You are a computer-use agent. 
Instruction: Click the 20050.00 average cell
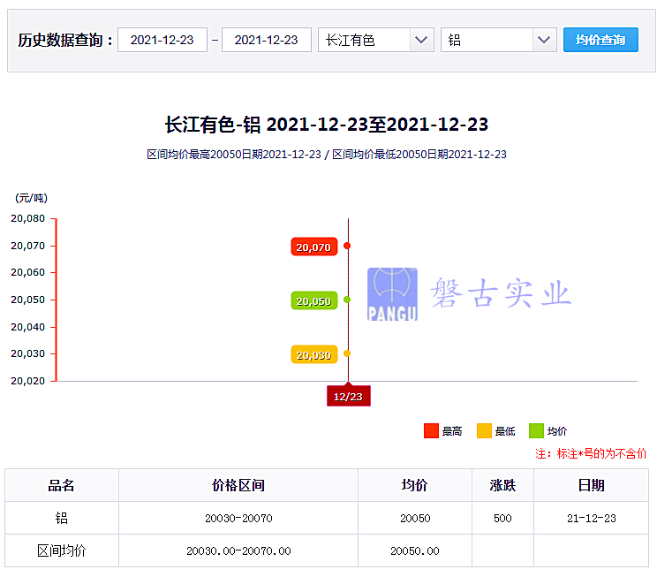pos(415,551)
